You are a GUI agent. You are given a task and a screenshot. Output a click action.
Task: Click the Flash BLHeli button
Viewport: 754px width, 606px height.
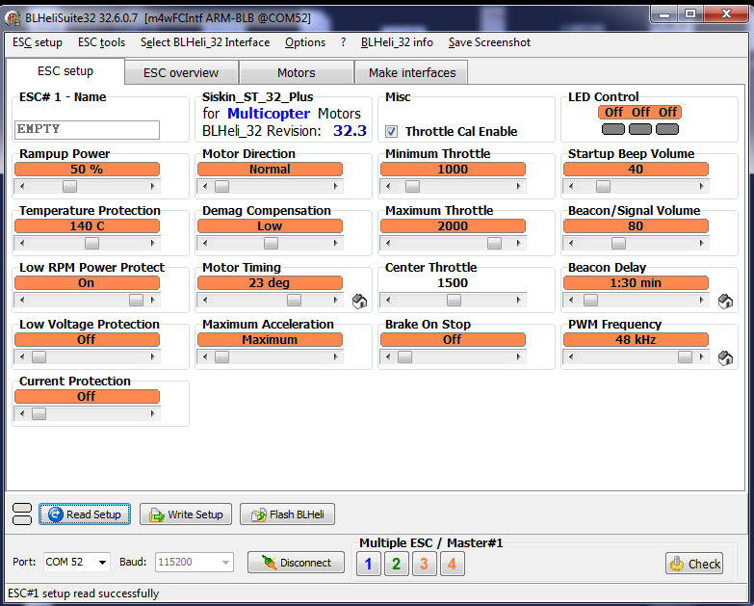click(x=287, y=514)
